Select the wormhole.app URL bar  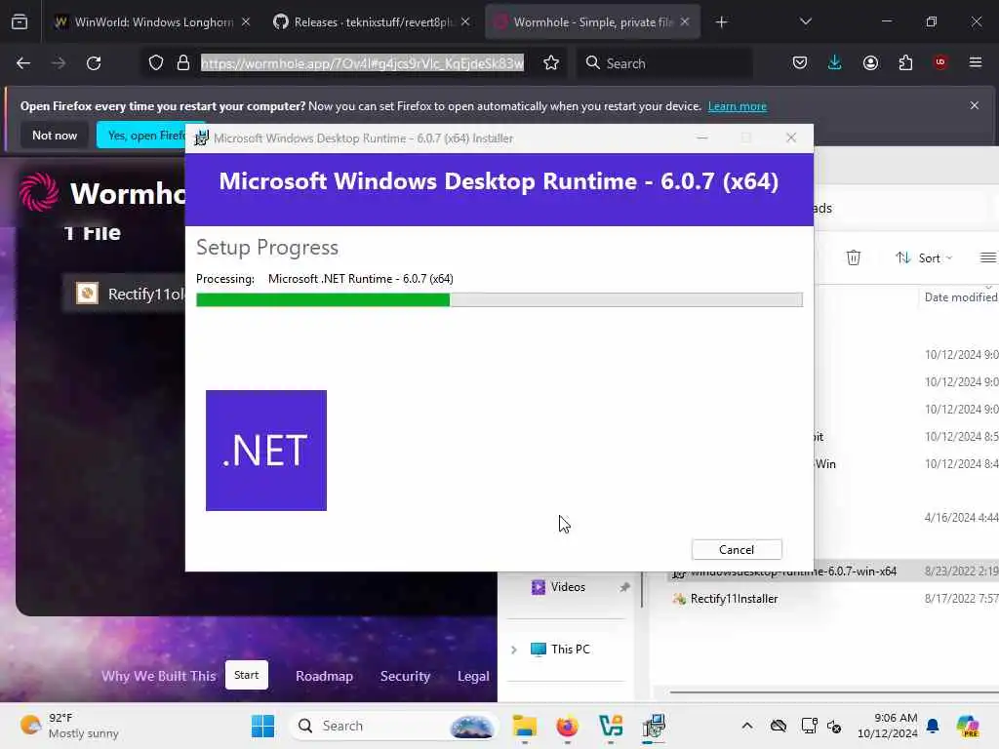tap(362, 63)
